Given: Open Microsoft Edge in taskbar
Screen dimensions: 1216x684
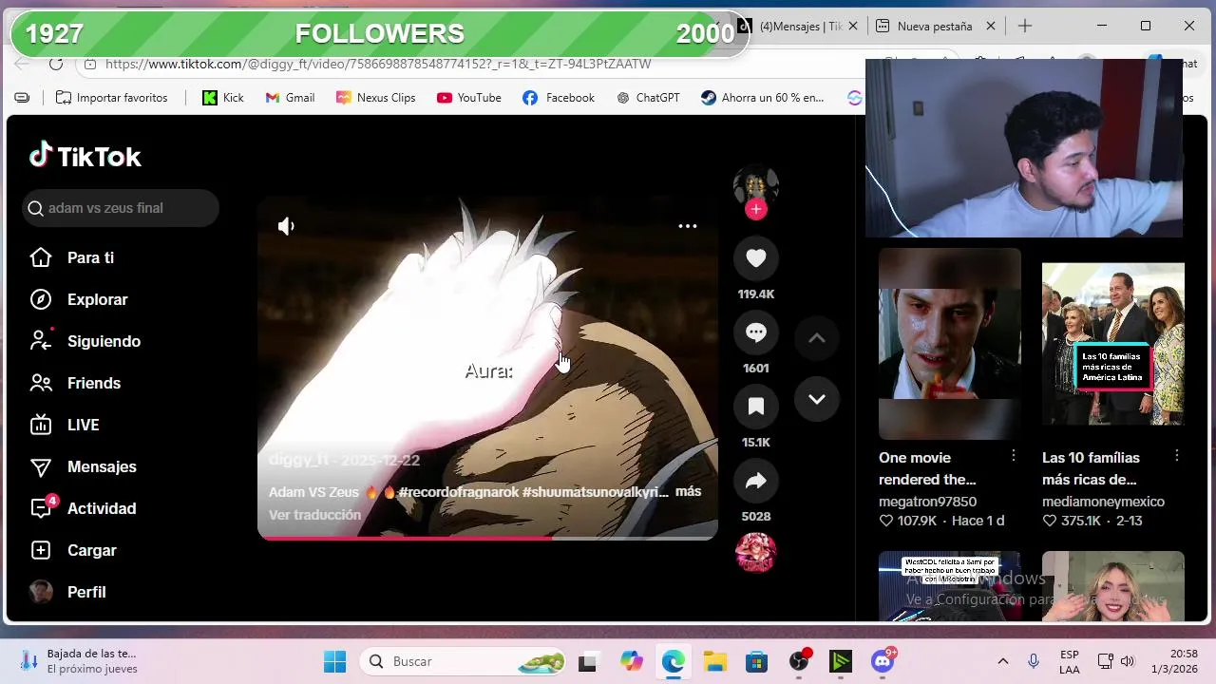Looking at the screenshot, I should pyautogui.click(x=674, y=661).
